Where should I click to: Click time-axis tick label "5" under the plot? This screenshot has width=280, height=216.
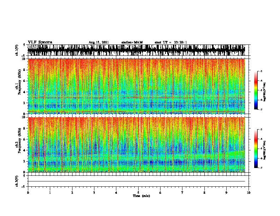(138, 193)
